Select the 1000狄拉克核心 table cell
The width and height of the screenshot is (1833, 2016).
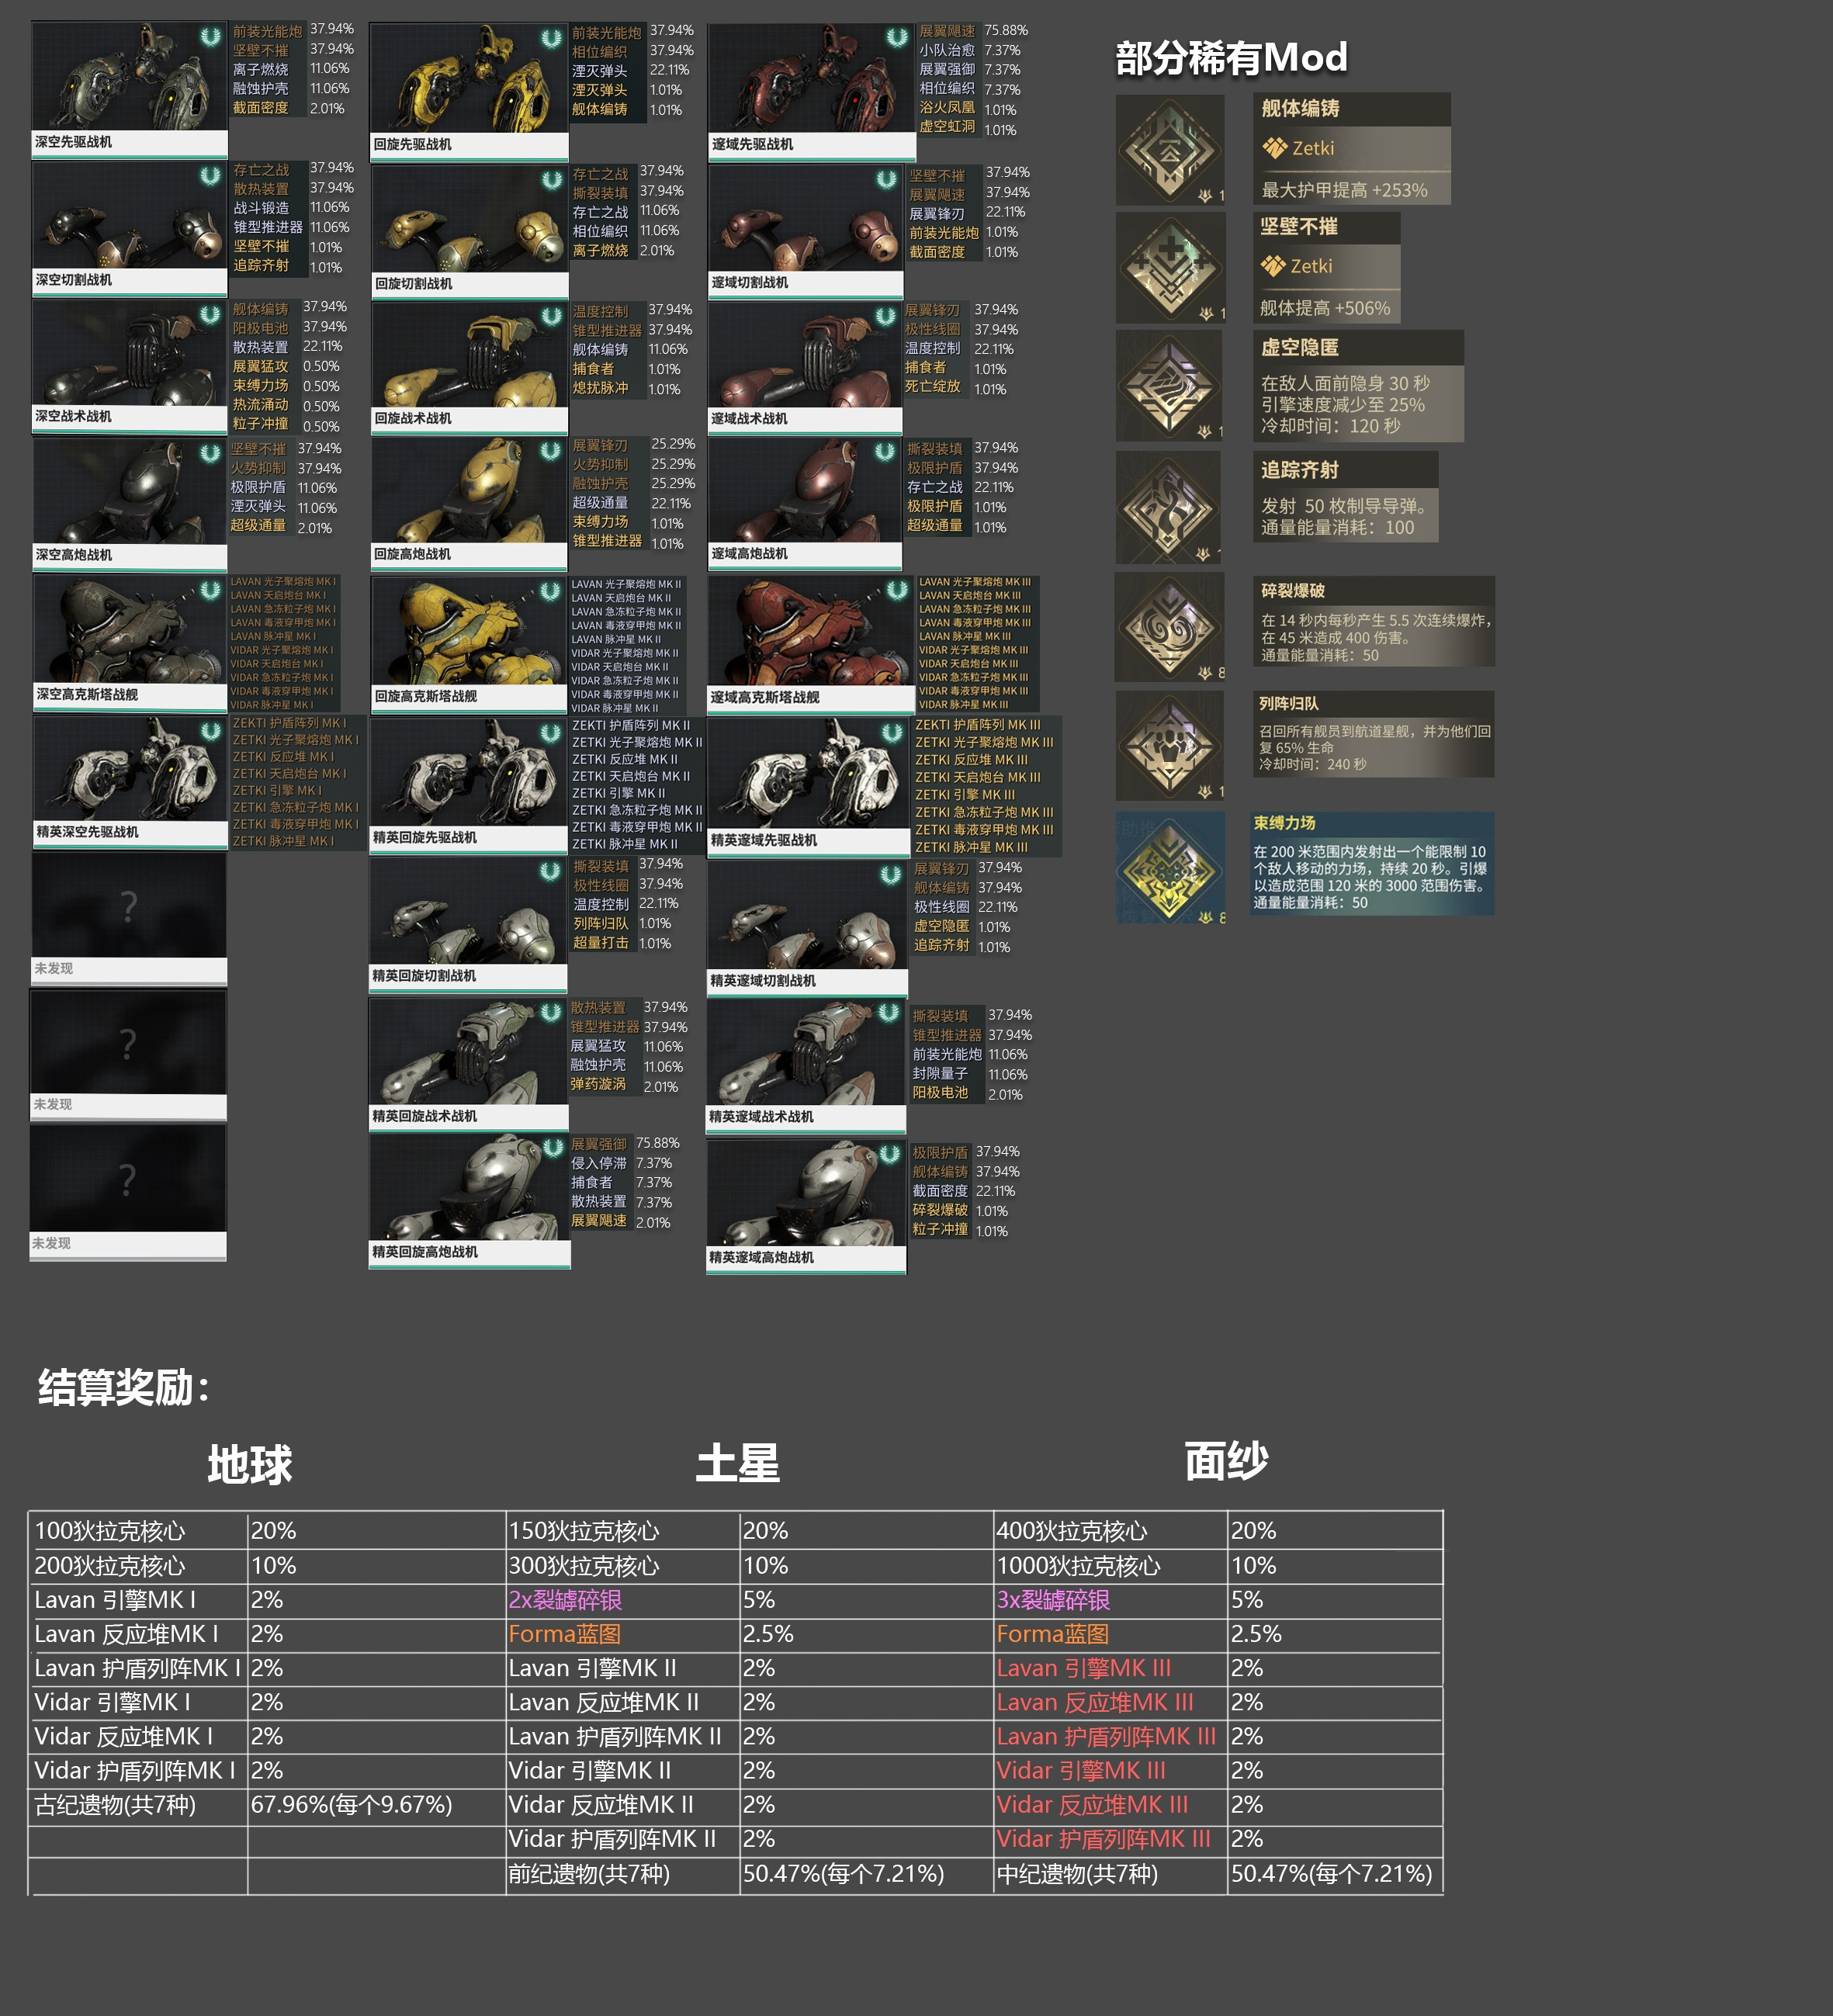pyautogui.click(x=1110, y=1565)
